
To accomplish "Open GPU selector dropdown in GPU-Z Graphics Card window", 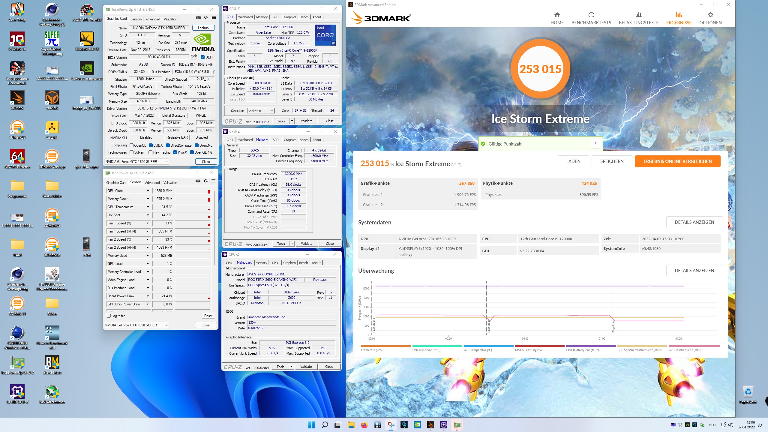I will (137, 162).
